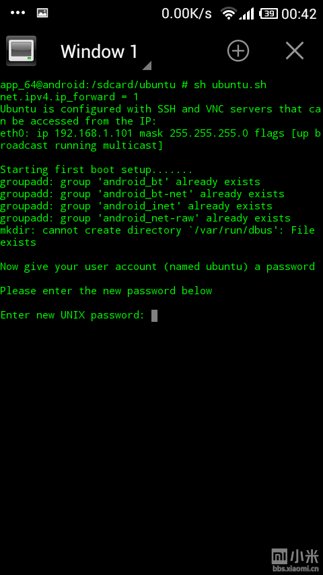323x575 pixels.
Task: Close the current terminal window
Action: [x=295, y=50]
